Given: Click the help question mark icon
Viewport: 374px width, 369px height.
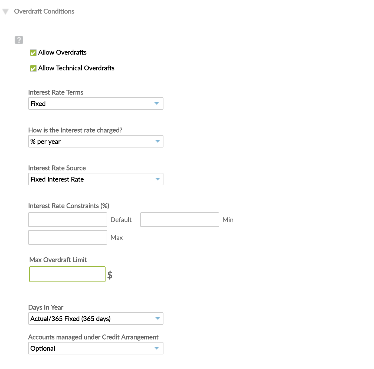Looking at the screenshot, I should 19,39.
